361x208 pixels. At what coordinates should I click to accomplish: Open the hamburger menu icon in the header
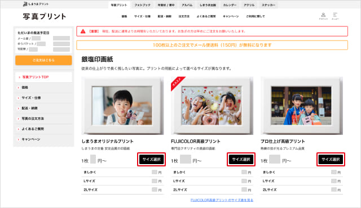pos(335,16)
